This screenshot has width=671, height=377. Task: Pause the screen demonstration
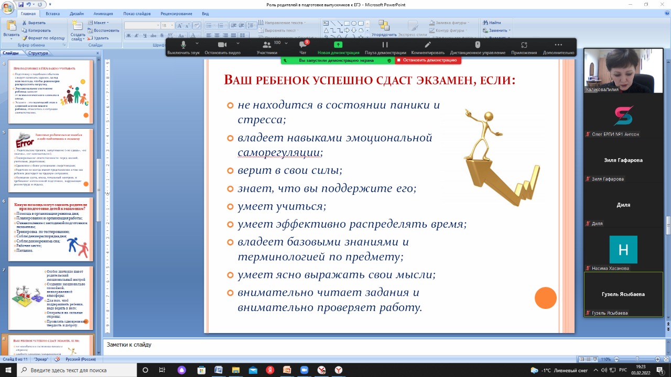tap(385, 46)
